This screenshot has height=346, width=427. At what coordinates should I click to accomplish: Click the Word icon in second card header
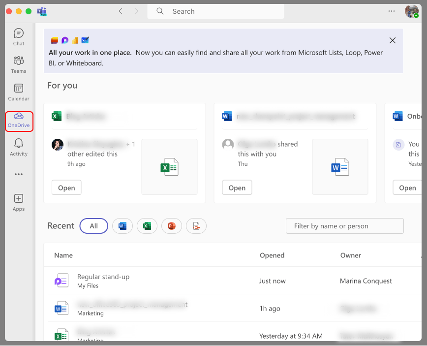click(x=227, y=116)
